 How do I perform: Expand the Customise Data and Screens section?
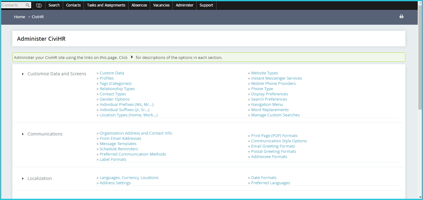[x=23, y=74]
